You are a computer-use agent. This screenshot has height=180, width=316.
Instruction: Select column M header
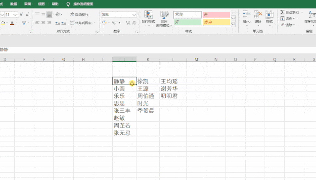click(196, 59)
